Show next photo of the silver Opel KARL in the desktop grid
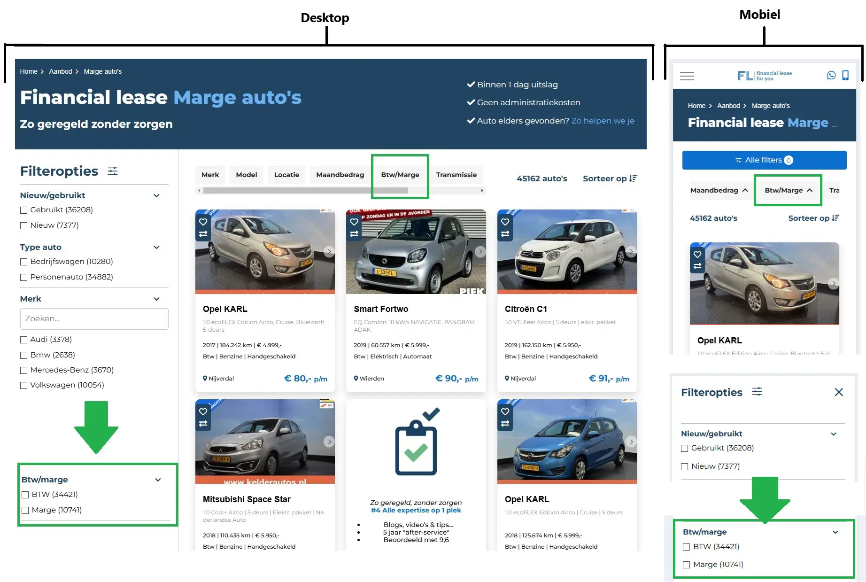The image size is (866, 582). coord(329,252)
